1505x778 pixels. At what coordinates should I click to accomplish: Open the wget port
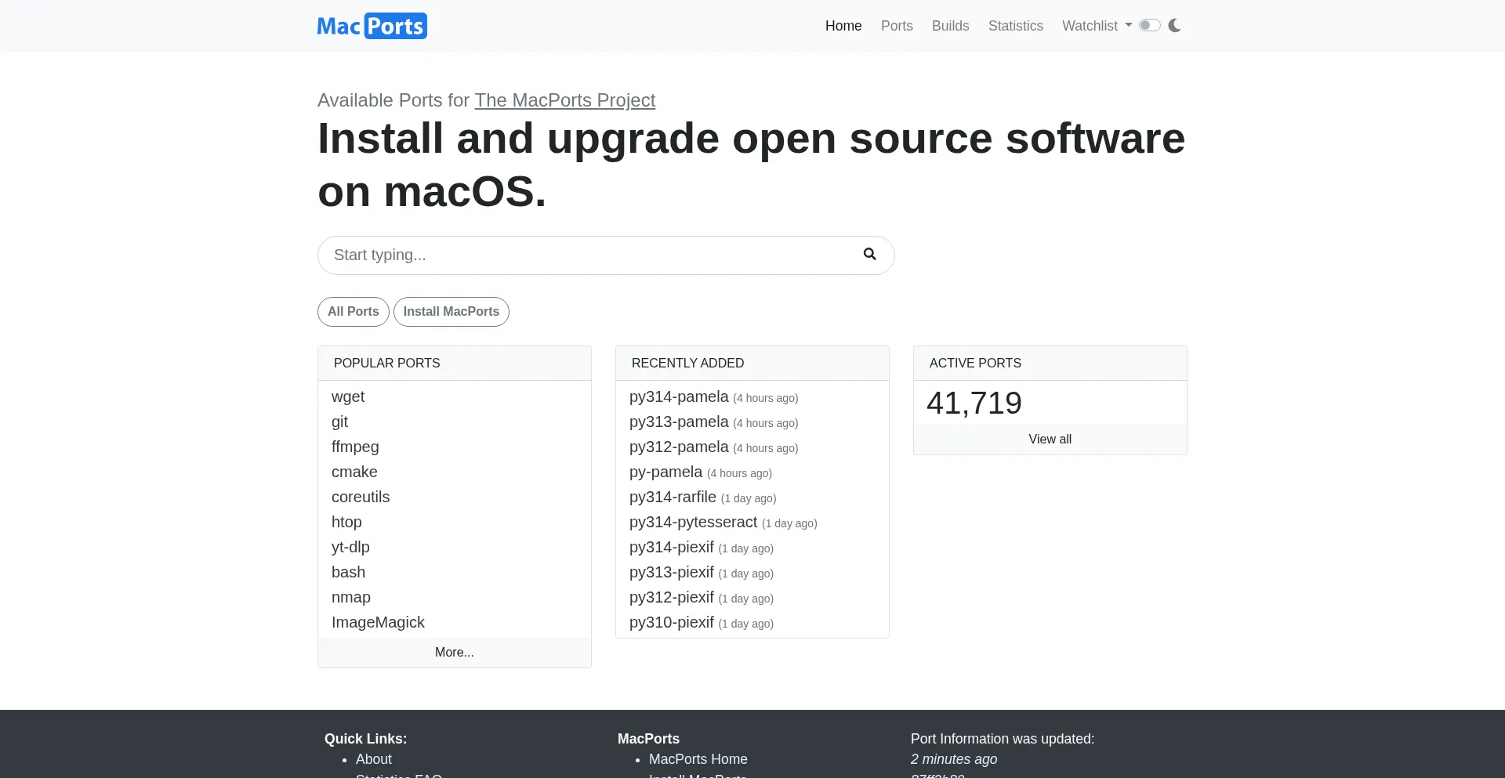pyautogui.click(x=348, y=396)
